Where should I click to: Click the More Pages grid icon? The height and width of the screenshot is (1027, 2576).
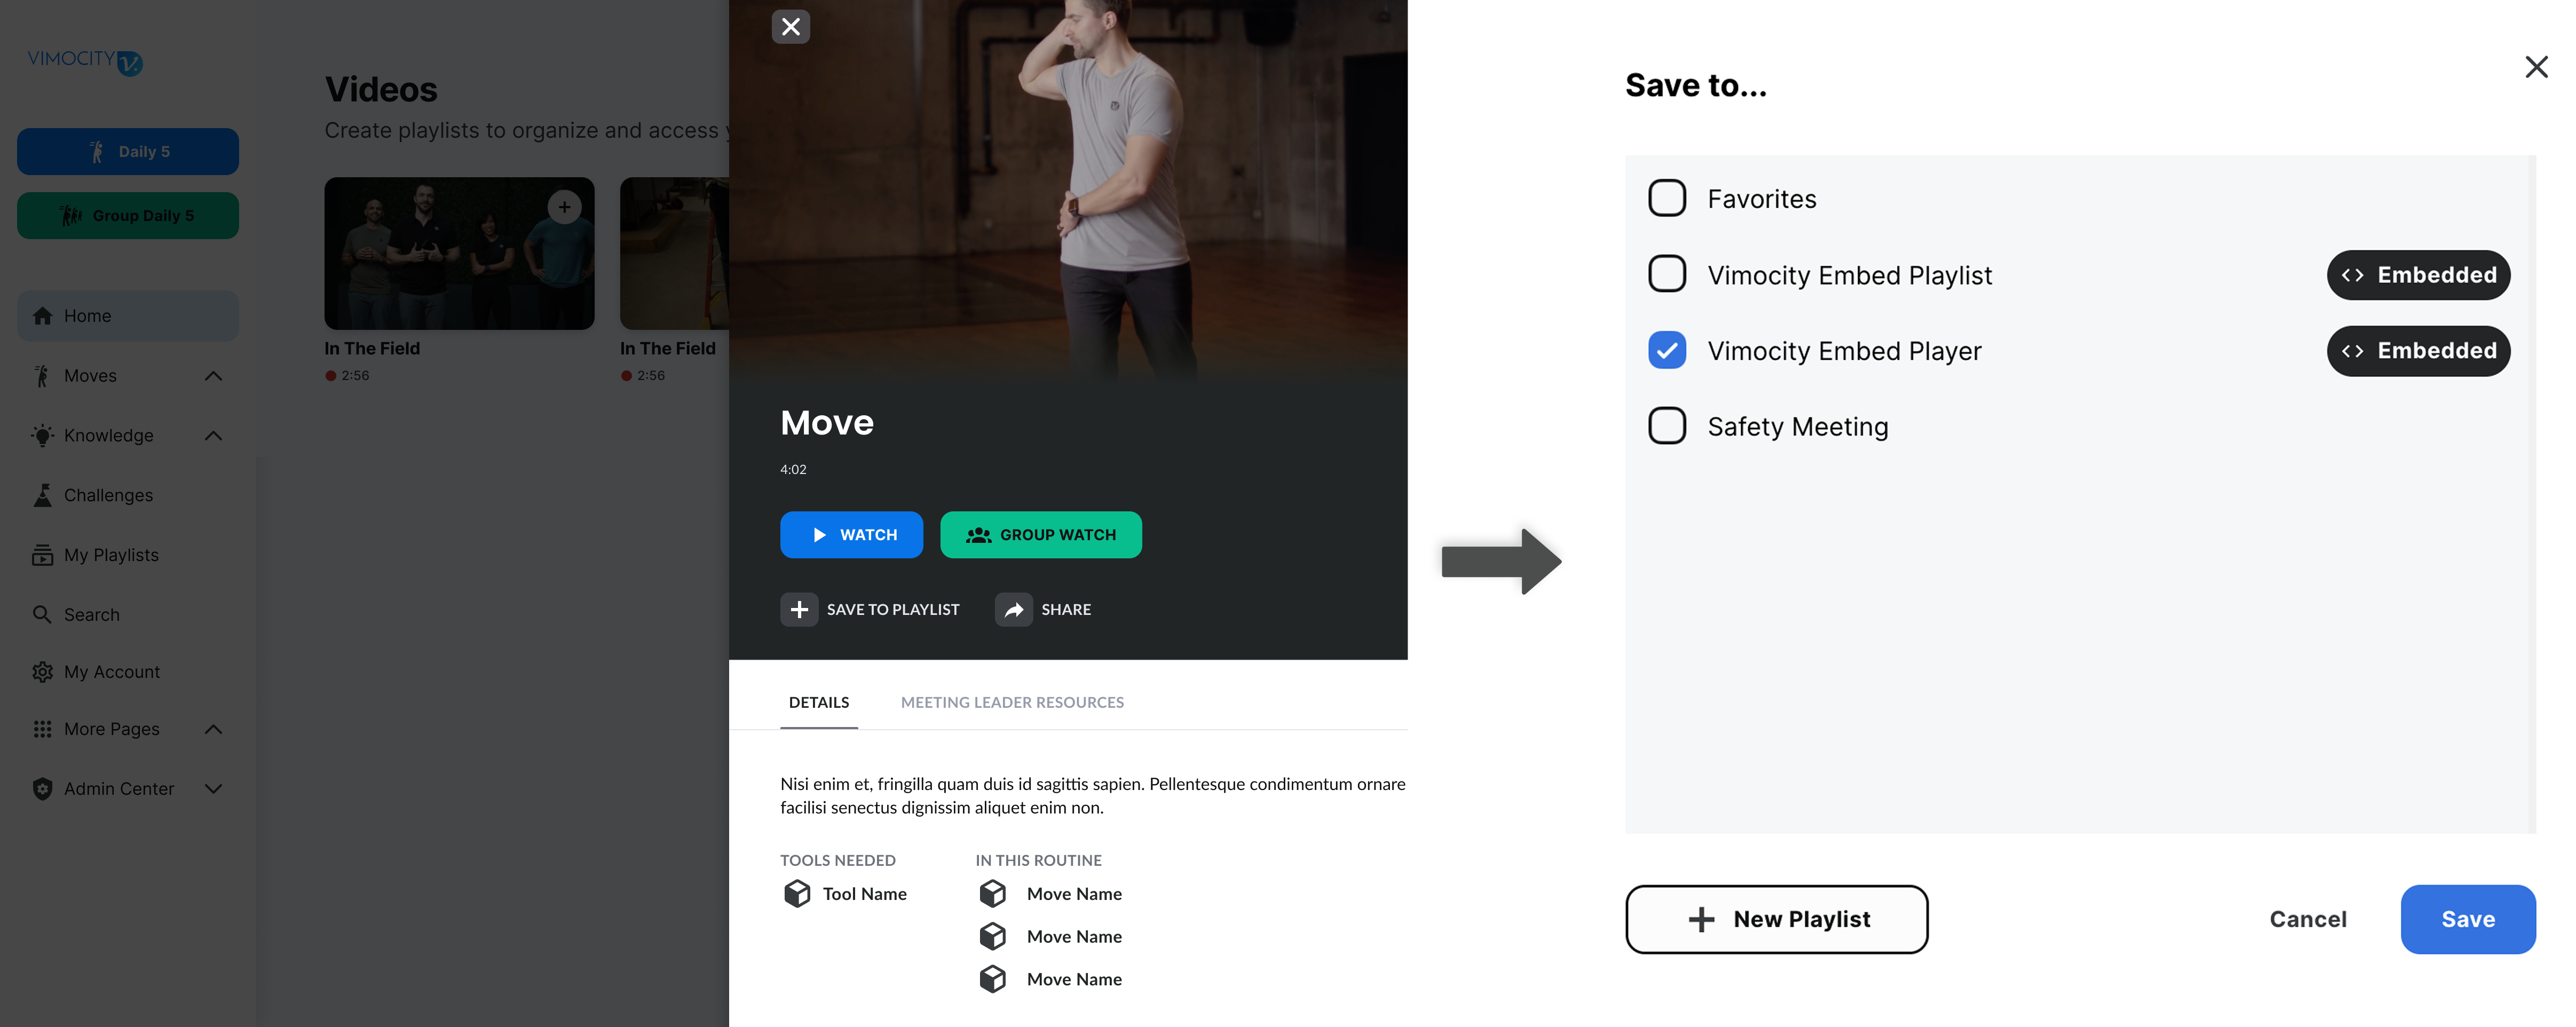[x=42, y=729]
